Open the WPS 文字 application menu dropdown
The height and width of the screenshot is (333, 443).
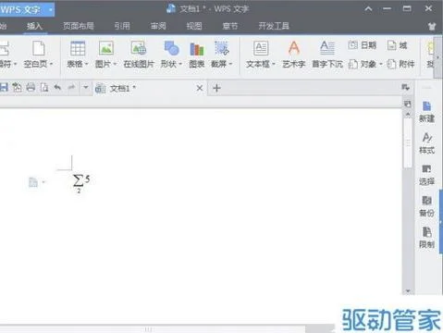pyautogui.click(x=50, y=10)
